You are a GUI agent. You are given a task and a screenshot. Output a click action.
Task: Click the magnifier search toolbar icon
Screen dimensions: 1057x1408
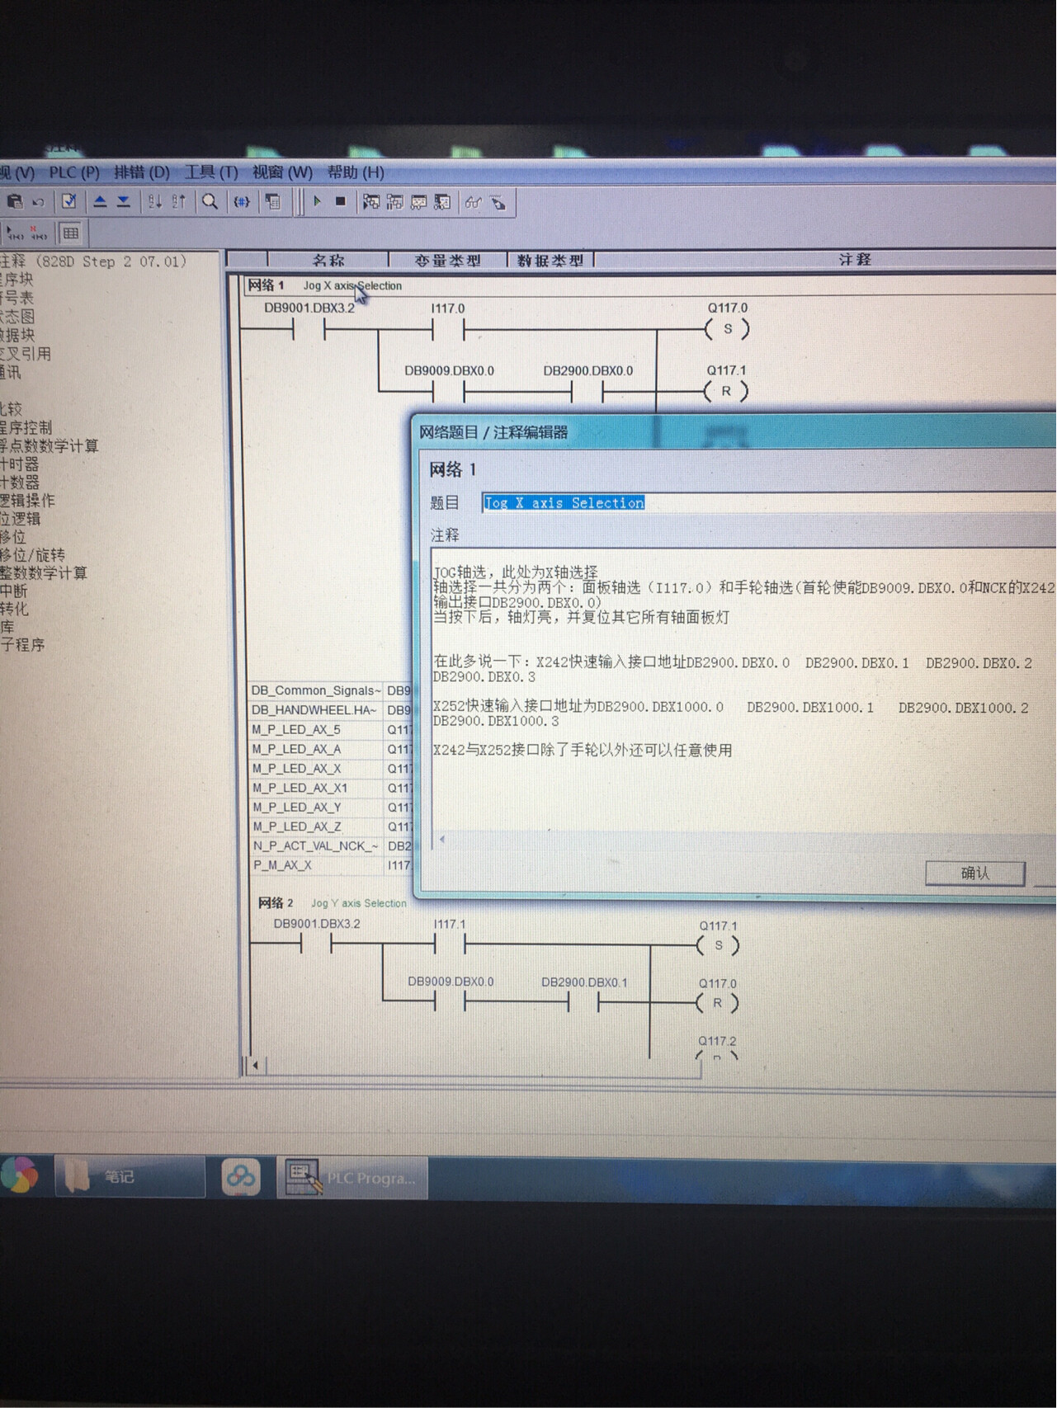210,201
